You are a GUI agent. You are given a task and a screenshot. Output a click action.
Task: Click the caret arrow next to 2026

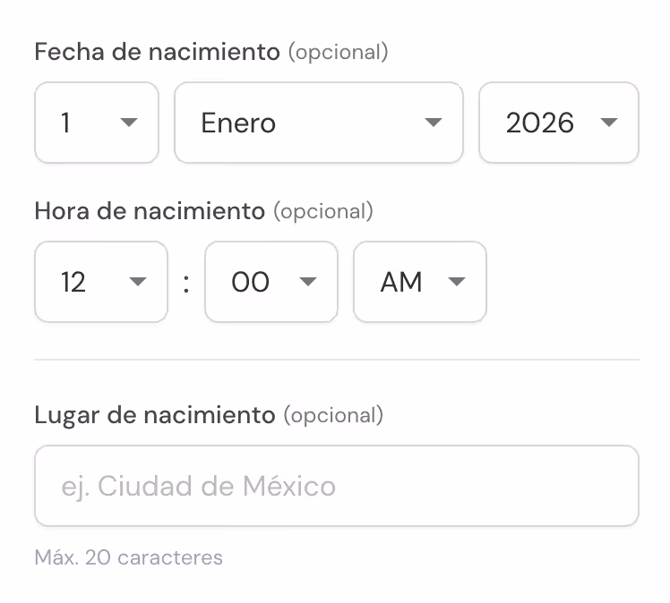(609, 123)
